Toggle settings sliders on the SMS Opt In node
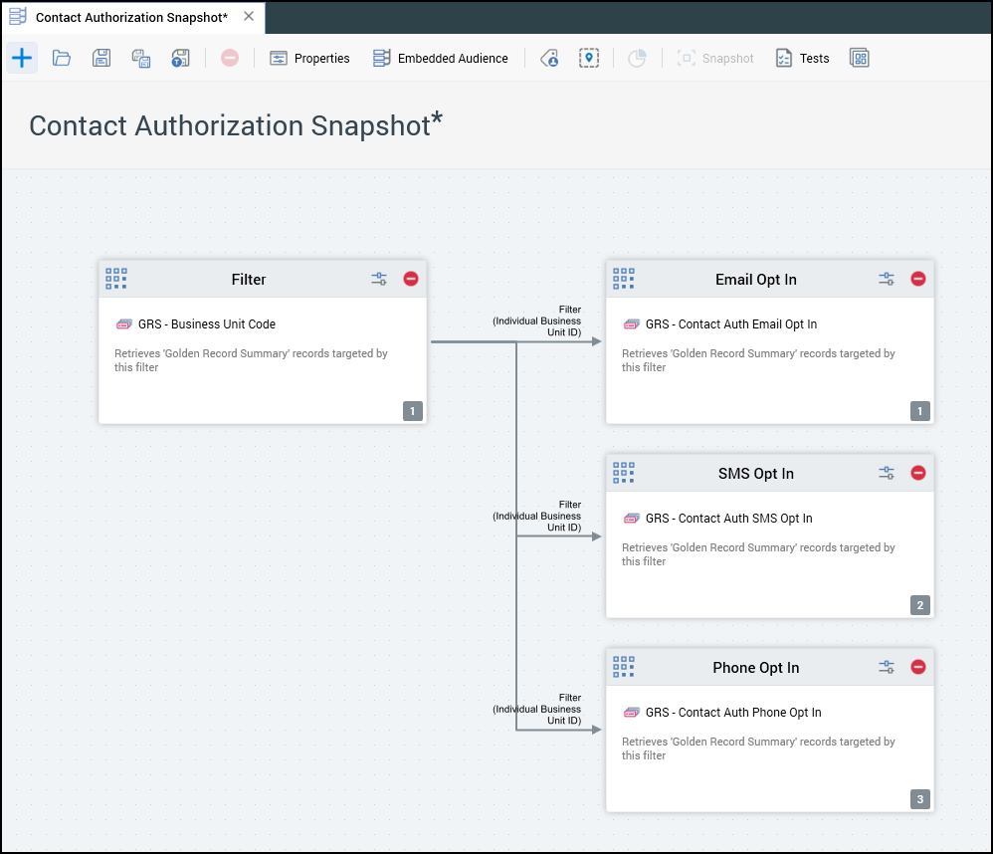 point(886,473)
